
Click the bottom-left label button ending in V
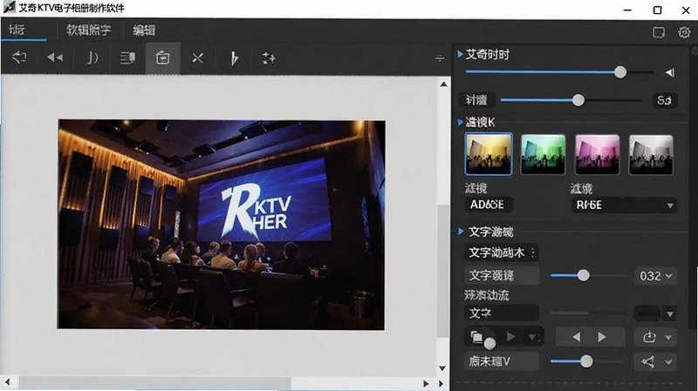pyautogui.click(x=502, y=361)
